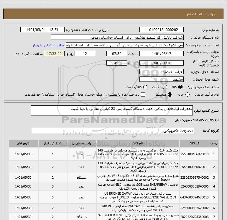The image size is (227, 220).
Task: Click the response deadline date 1401/03/17 field
Action: click(161, 54)
